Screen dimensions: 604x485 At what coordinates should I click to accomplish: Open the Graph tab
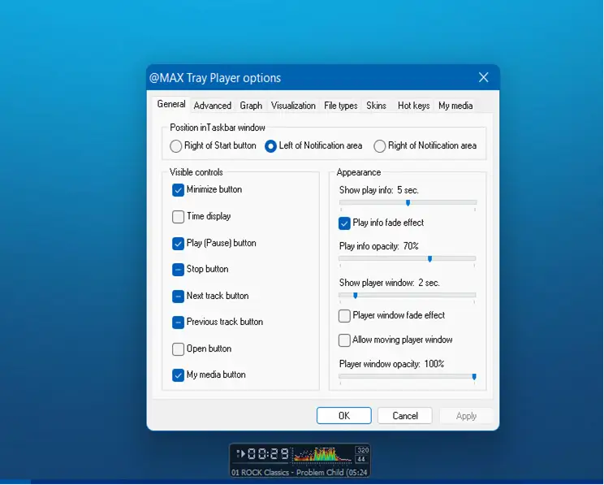[x=251, y=106]
